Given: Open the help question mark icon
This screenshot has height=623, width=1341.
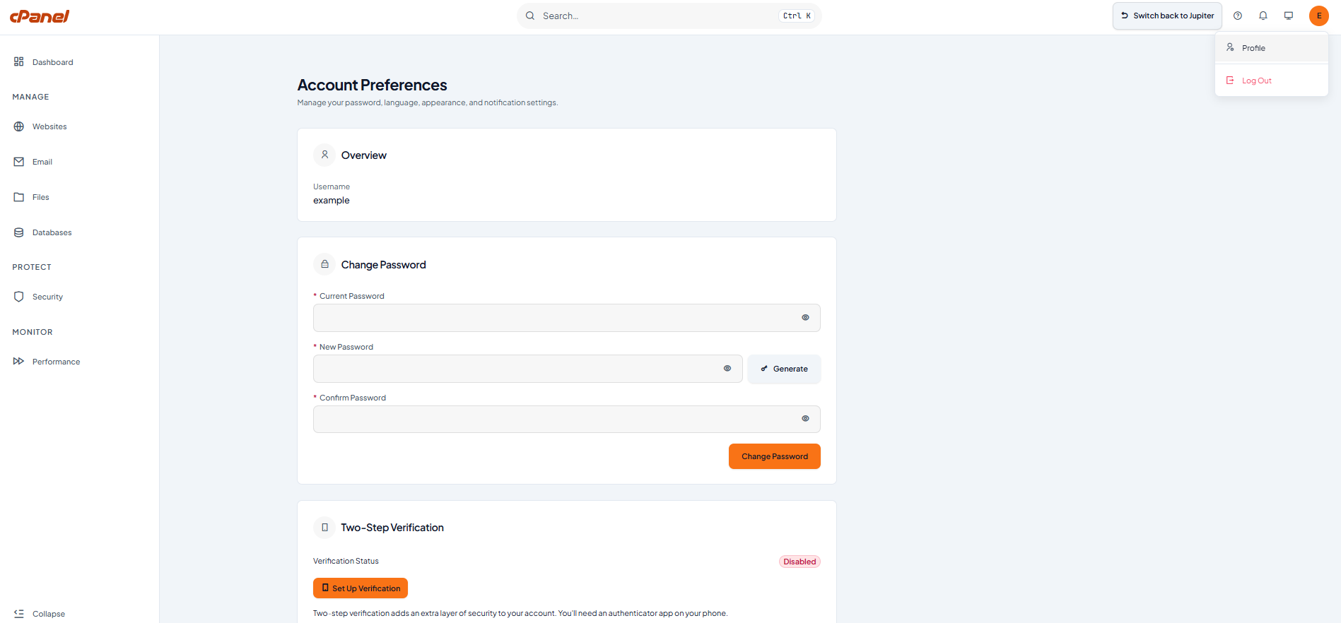Looking at the screenshot, I should [x=1238, y=16].
